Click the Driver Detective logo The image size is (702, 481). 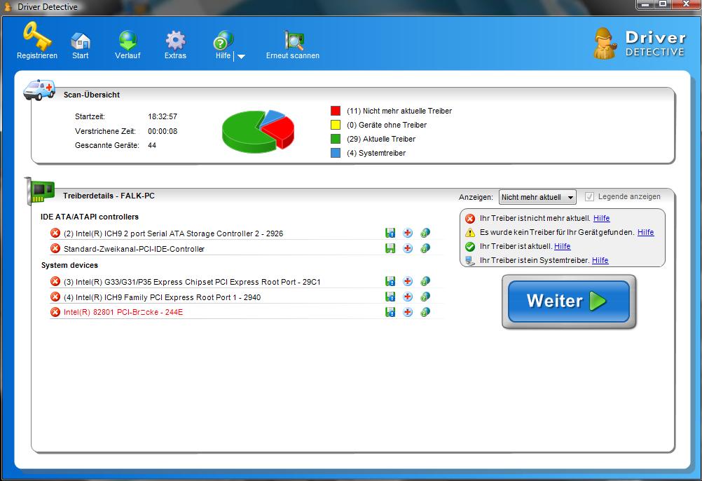coord(640,43)
